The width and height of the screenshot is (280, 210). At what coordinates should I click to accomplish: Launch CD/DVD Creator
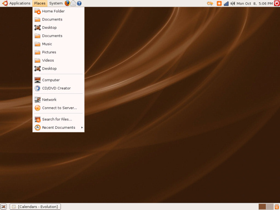pos(58,88)
